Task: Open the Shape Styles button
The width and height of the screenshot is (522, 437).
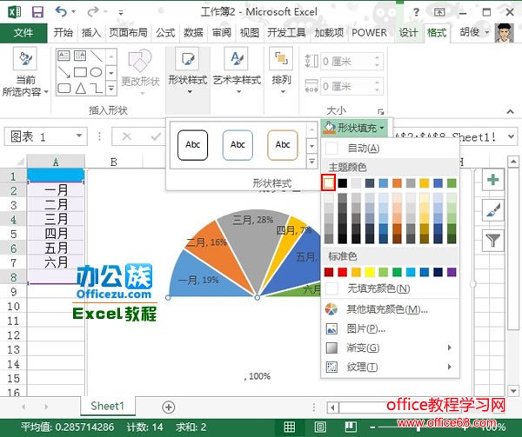Action: click(x=188, y=71)
